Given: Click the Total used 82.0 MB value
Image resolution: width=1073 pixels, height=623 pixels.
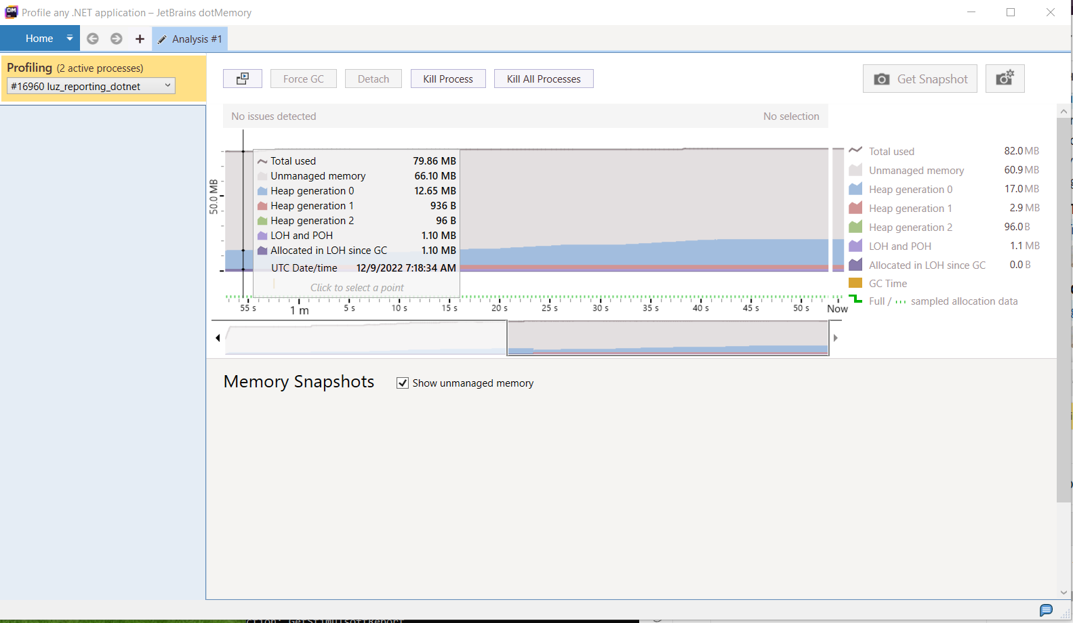Looking at the screenshot, I should [1021, 151].
